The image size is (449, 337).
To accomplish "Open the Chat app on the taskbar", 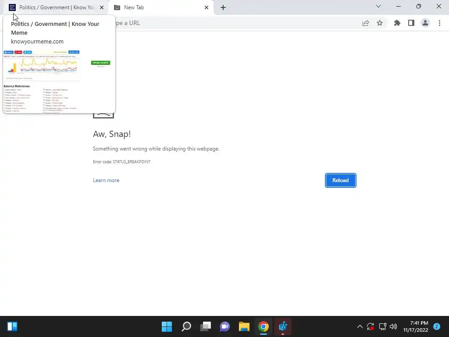I will coord(225,326).
